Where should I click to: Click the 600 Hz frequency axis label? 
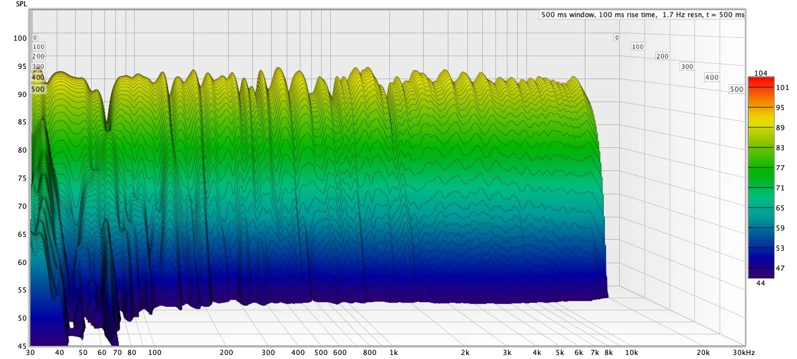click(340, 353)
